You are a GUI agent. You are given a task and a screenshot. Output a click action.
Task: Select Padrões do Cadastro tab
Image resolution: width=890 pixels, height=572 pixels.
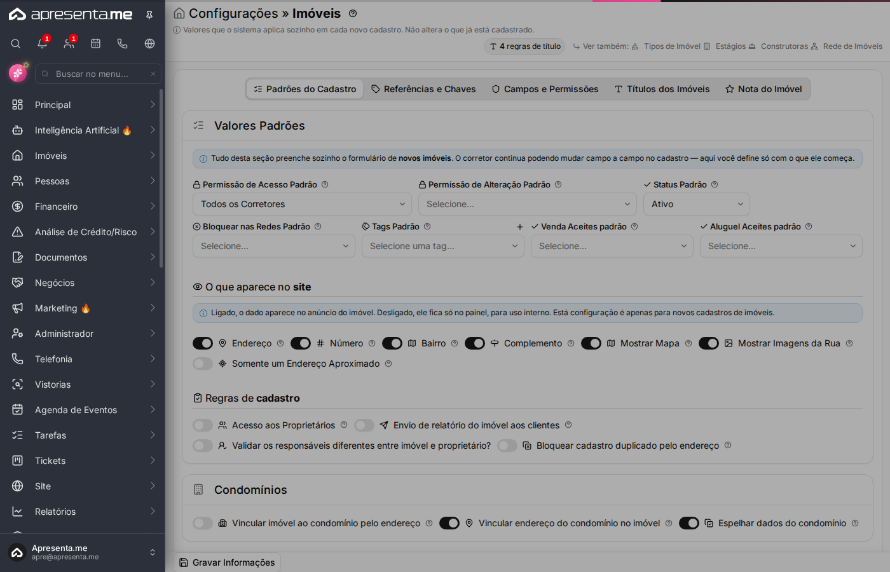pyautogui.click(x=305, y=89)
